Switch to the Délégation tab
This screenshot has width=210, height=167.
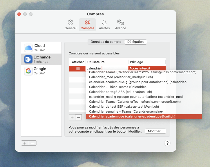[135, 42]
